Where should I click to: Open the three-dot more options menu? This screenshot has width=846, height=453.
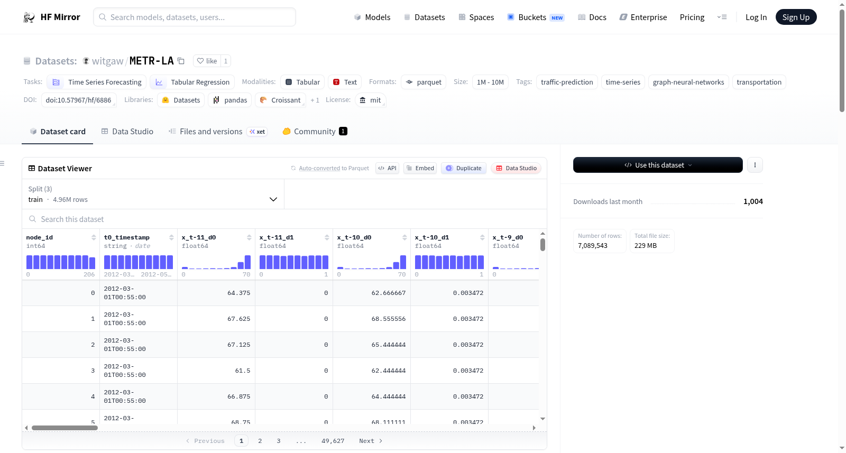tap(755, 165)
